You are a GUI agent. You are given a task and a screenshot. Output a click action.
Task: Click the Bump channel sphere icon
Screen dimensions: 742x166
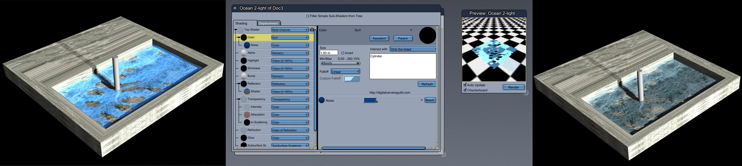[244, 76]
